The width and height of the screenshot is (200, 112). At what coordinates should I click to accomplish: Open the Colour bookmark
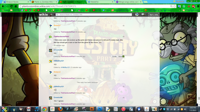tap(65, 10)
